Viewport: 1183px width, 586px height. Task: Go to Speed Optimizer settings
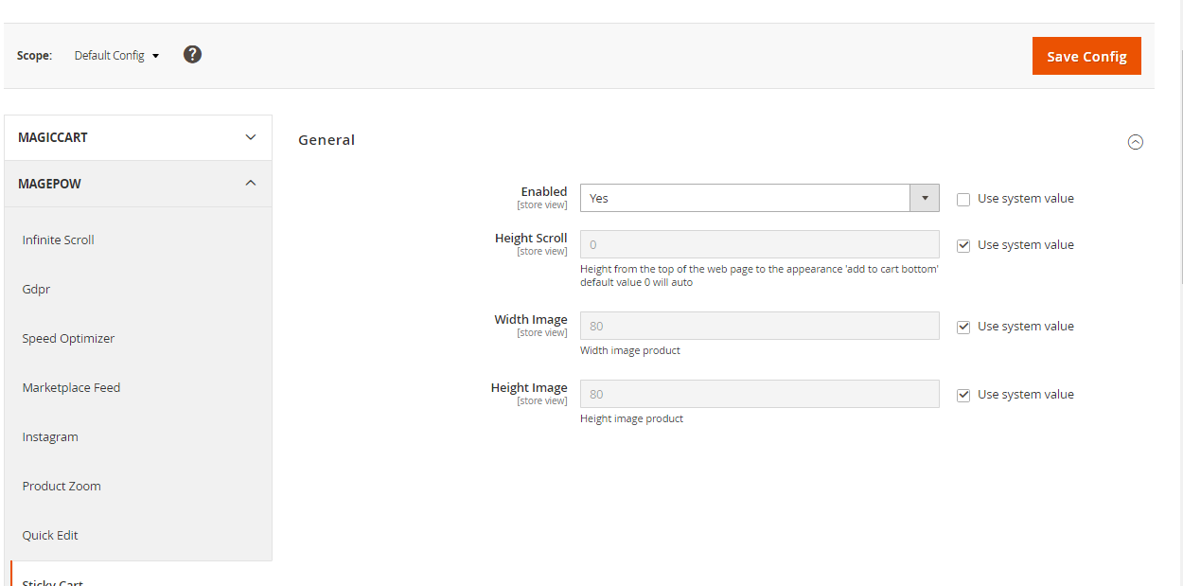pos(68,339)
